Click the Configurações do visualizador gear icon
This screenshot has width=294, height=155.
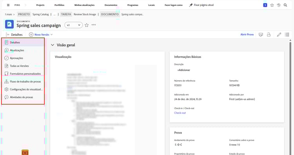click(6, 89)
